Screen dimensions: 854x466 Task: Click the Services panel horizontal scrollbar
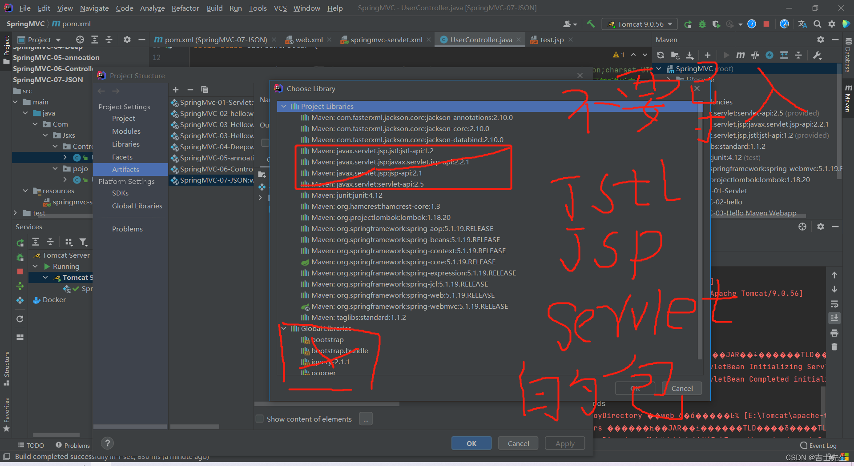56,435
